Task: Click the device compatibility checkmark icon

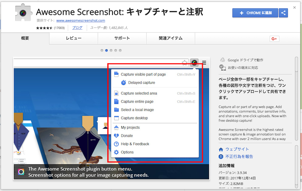Action: pos(223,67)
